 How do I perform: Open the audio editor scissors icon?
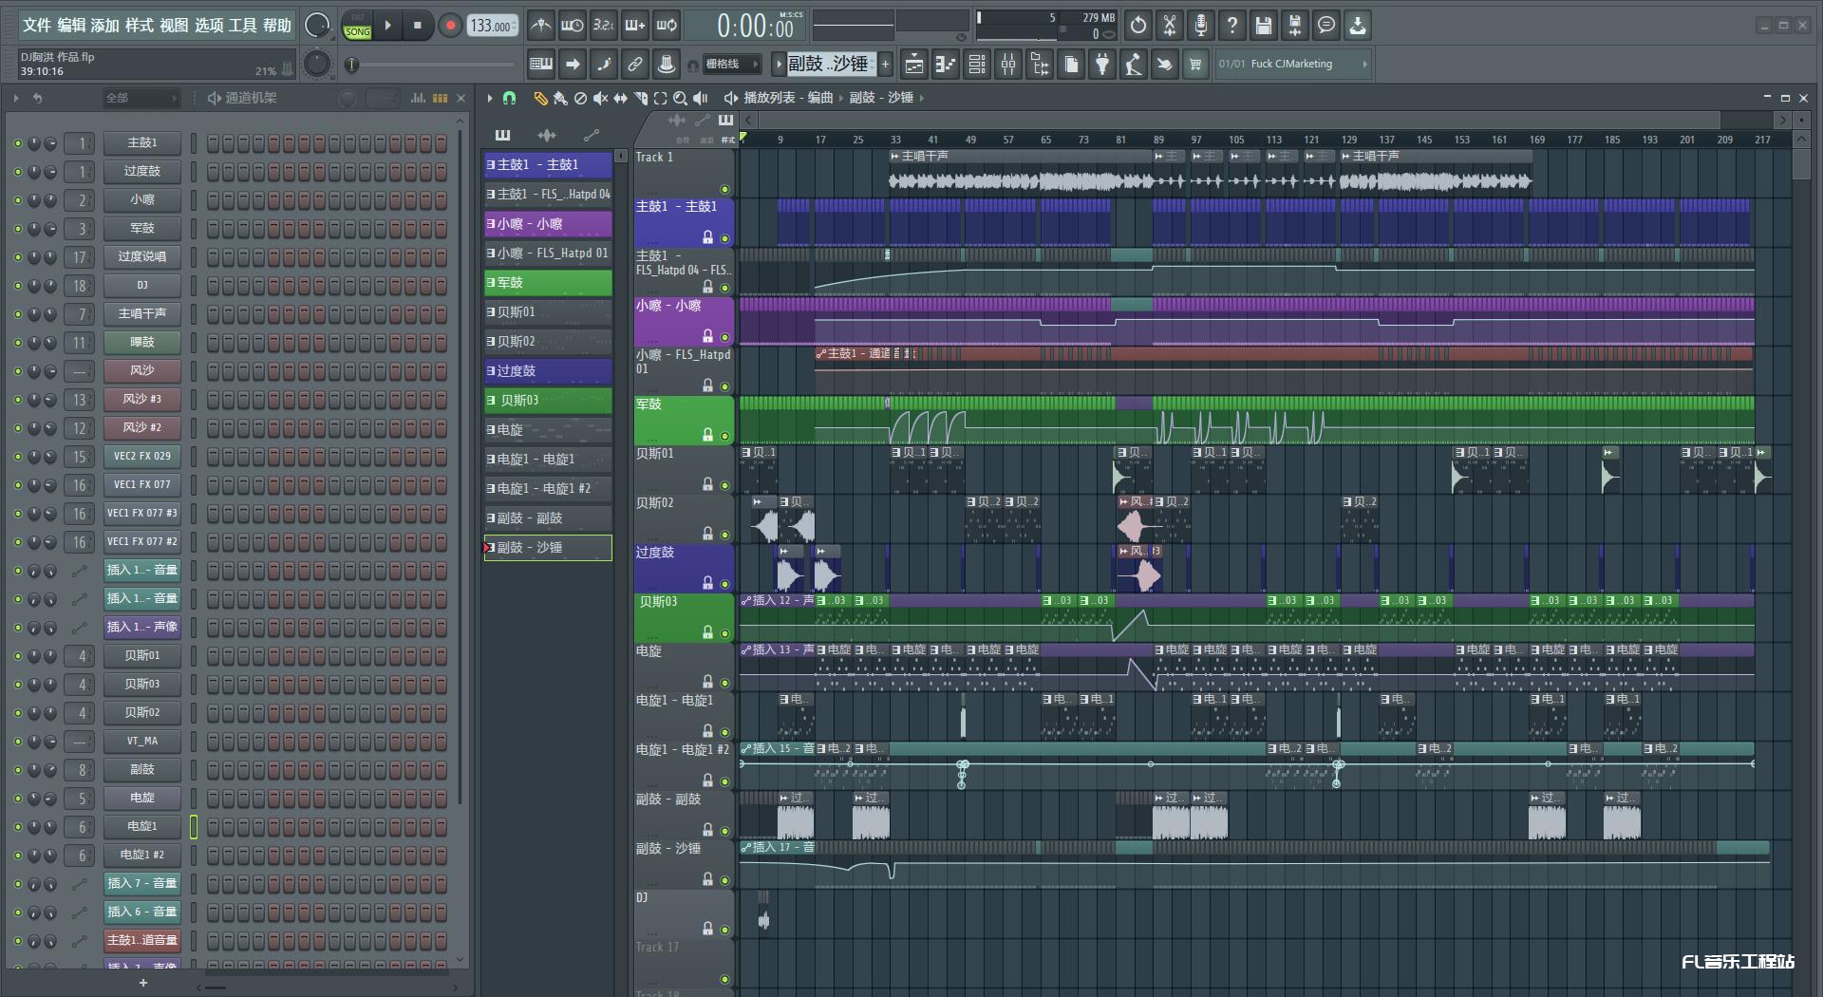[x=1170, y=26]
